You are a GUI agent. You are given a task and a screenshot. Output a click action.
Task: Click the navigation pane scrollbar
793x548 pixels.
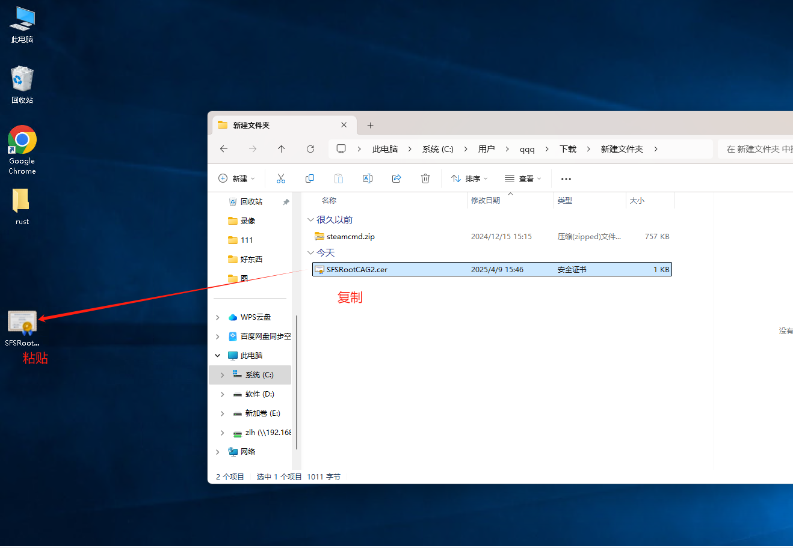(x=297, y=382)
